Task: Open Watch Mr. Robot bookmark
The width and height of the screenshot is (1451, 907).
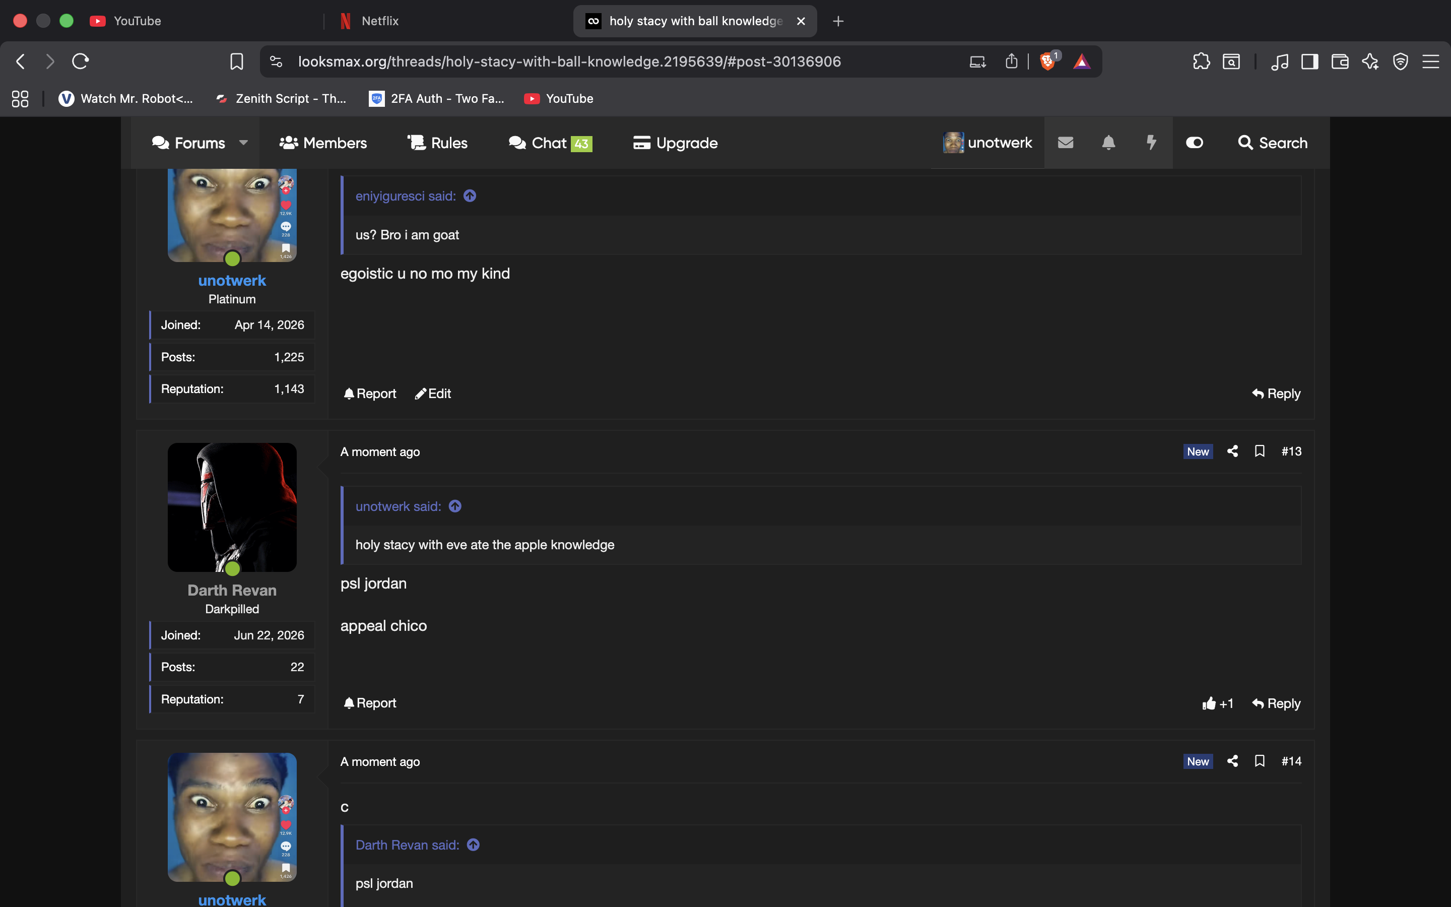Action: click(x=125, y=98)
